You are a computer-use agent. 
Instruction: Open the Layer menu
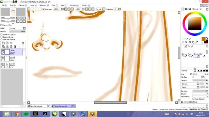click(x=33, y=5)
